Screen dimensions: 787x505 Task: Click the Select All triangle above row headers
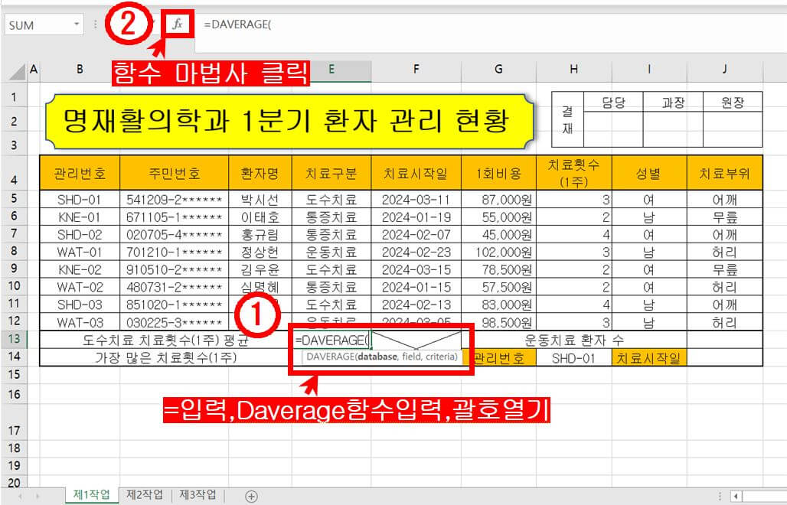(x=15, y=70)
